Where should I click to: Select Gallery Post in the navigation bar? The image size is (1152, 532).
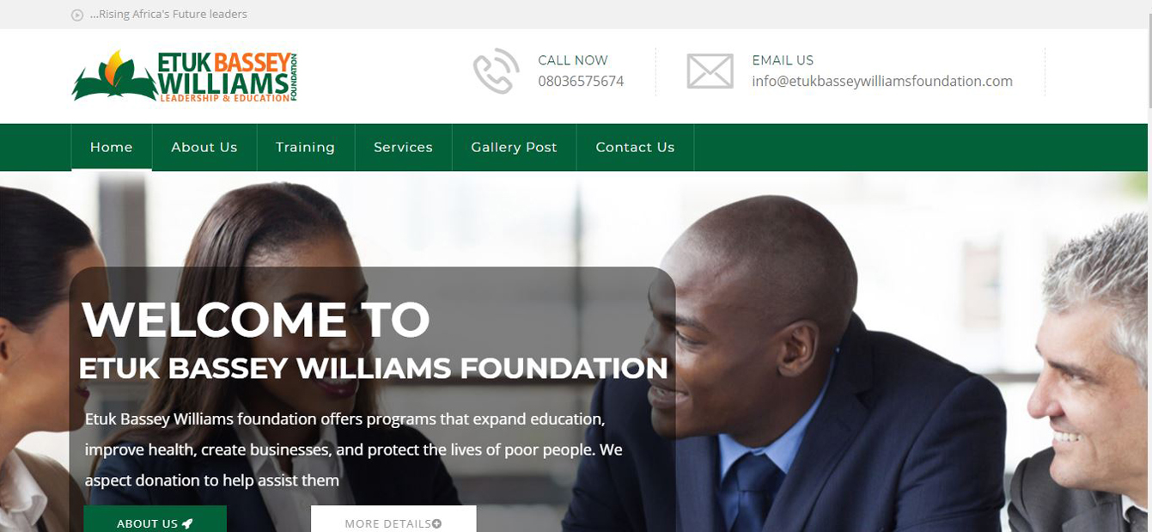coord(514,147)
